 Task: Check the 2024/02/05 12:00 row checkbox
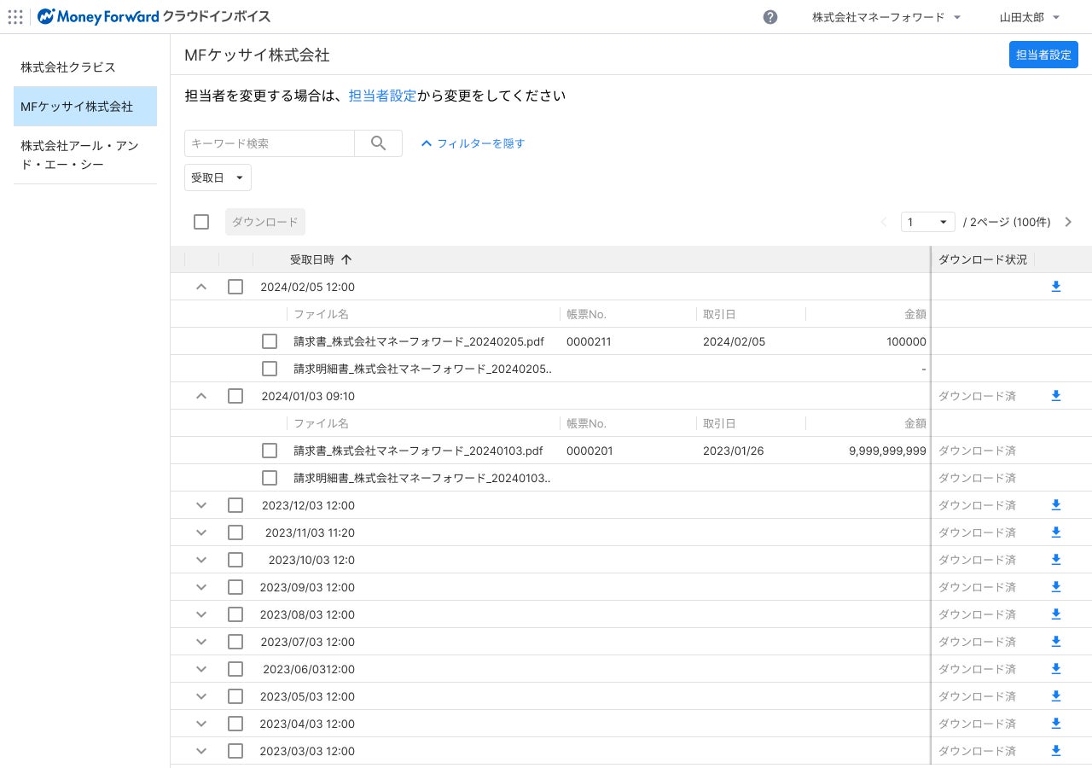coord(235,287)
